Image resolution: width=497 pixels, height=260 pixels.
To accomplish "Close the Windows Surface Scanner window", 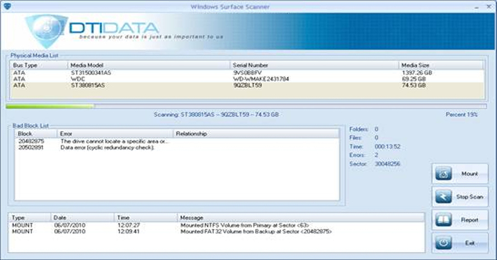I will (x=489, y=7).
